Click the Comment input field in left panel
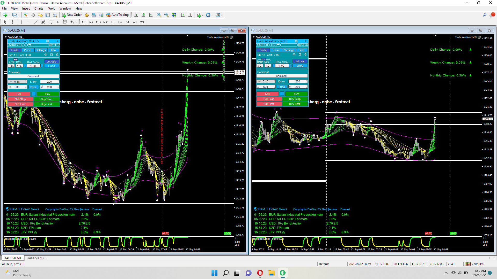Screen dimensions: 497x279 33,76
